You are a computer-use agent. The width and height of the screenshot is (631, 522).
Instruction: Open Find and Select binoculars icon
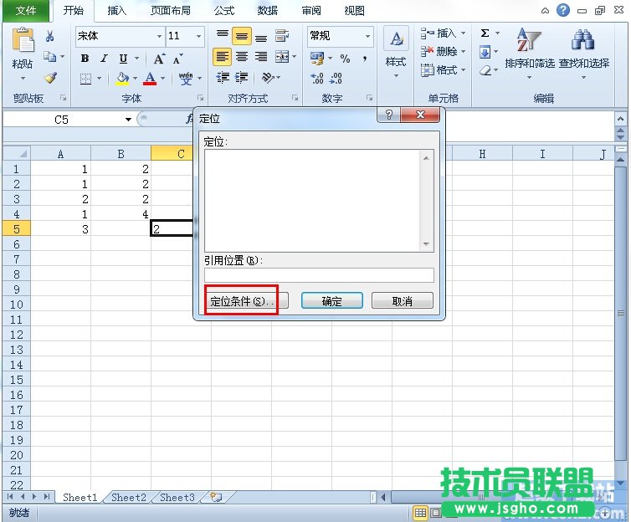click(582, 40)
